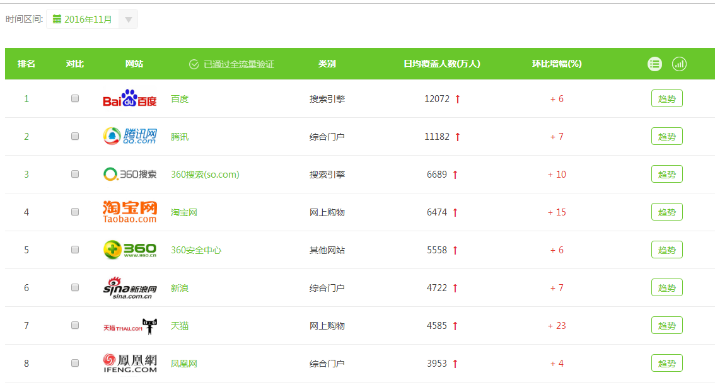The width and height of the screenshot is (715, 385).
Task: Click the 12072 coverage value
Action: (x=437, y=99)
